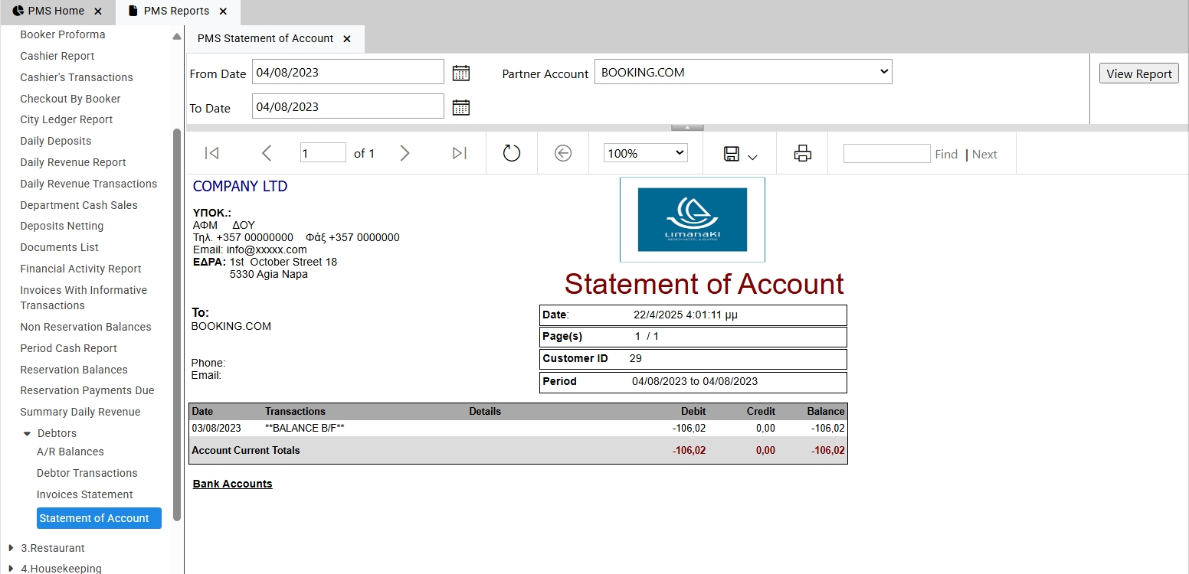Open Checkout By Booker report

(70, 99)
